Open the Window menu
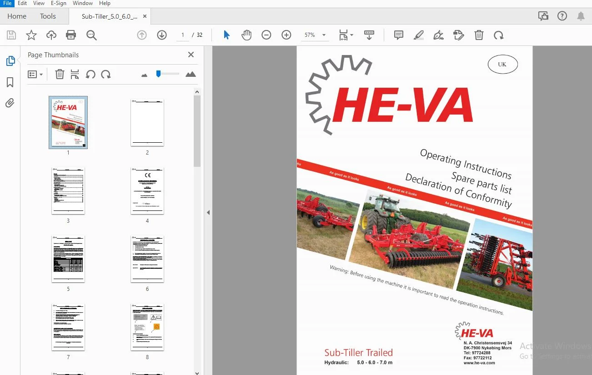The width and height of the screenshot is (592, 375). click(83, 3)
